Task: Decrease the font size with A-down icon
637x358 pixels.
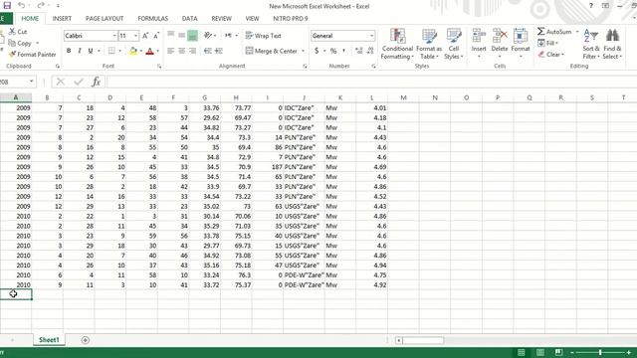Action: point(156,36)
